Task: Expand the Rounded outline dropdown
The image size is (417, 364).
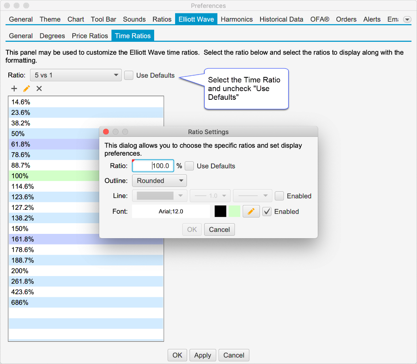Action: tap(159, 181)
